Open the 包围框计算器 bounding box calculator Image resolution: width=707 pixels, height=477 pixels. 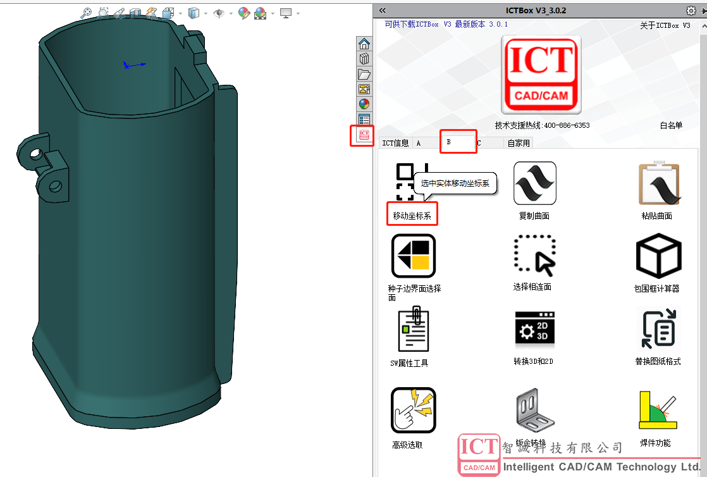(658, 256)
